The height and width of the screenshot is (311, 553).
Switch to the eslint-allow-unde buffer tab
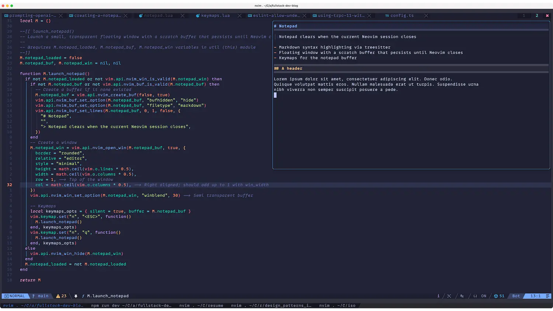tap(276, 16)
